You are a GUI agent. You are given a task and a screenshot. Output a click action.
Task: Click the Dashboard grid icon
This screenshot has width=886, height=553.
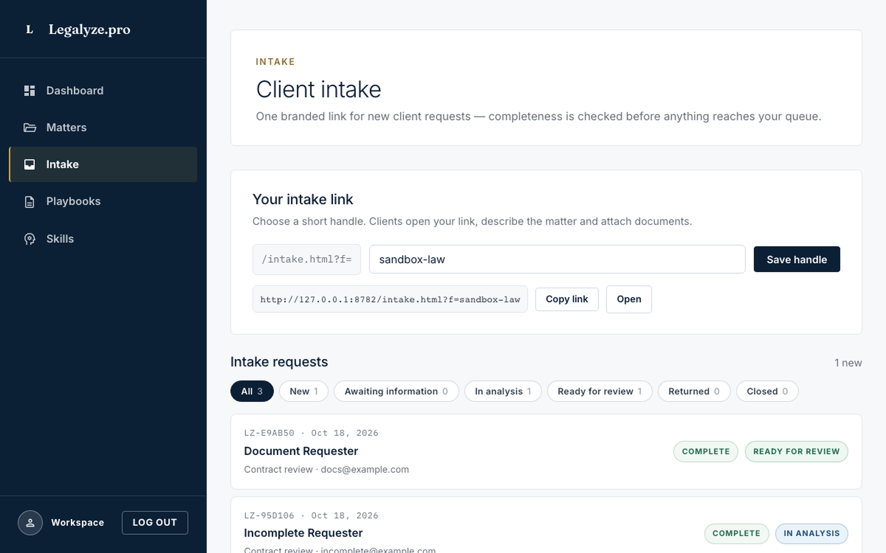[29, 91]
